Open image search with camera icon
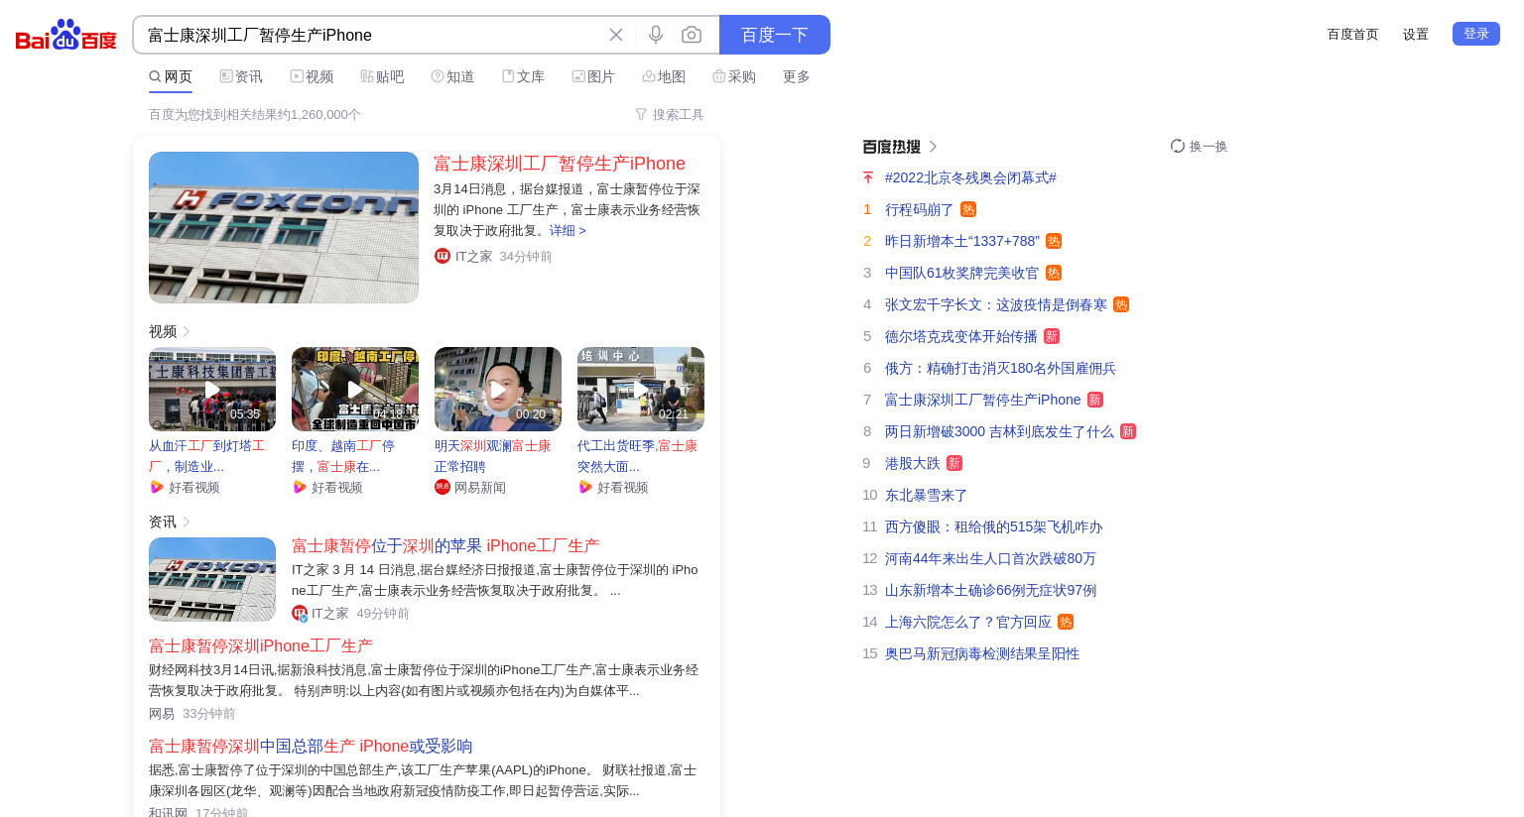Image resolution: width=1524 pixels, height=817 pixels. (x=692, y=35)
